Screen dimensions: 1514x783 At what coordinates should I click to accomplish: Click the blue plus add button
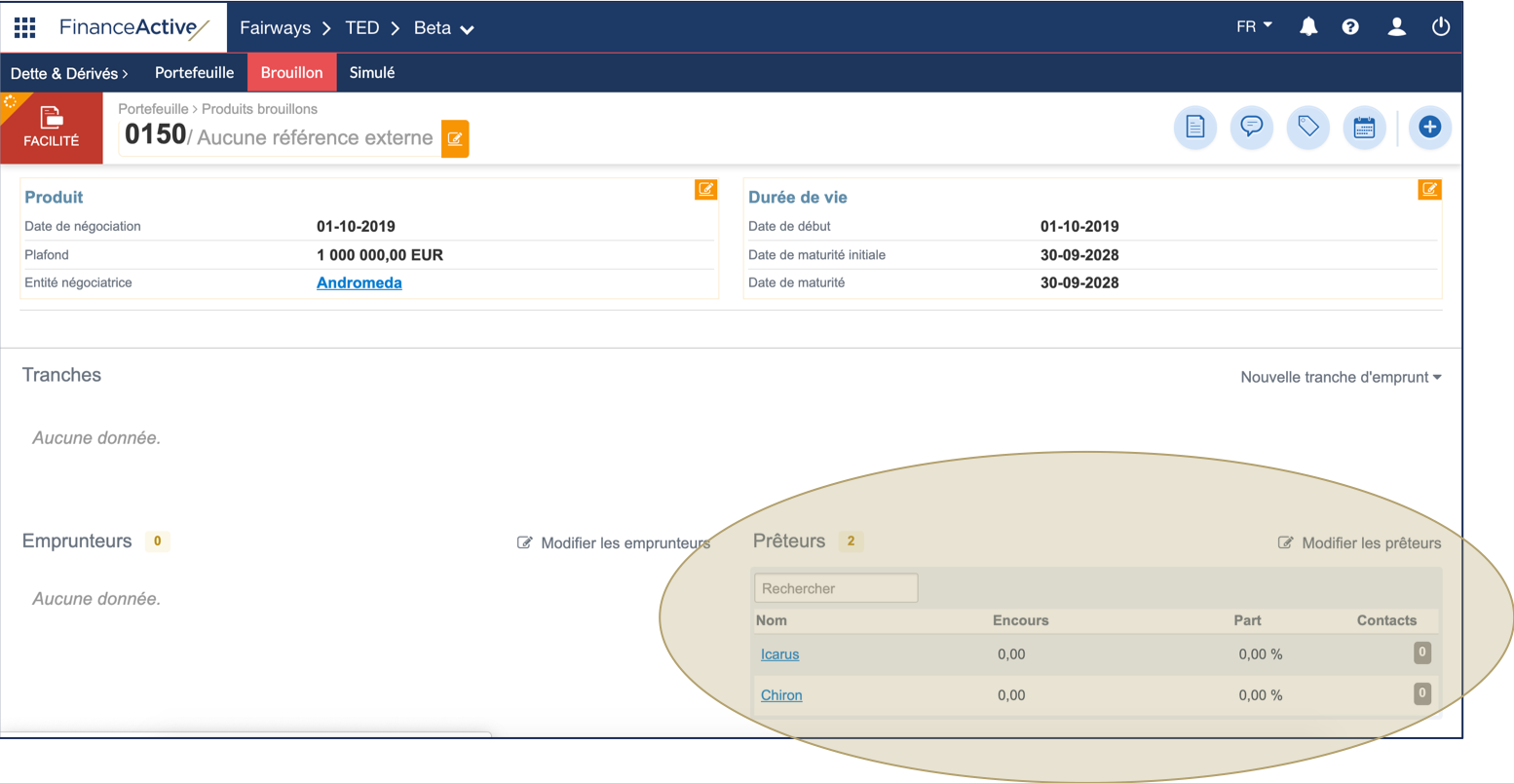click(x=1429, y=127)
